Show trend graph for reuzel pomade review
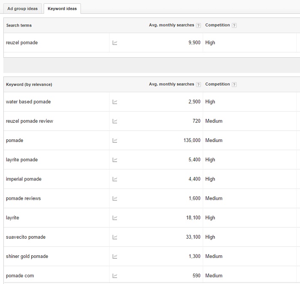Image resolution: width=300 pixels, height=284 pixels. 115,121
